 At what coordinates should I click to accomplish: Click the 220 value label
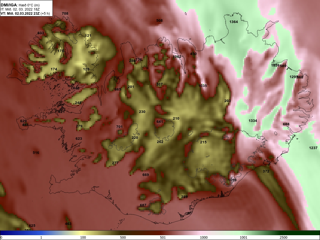[x=135, y=138]
